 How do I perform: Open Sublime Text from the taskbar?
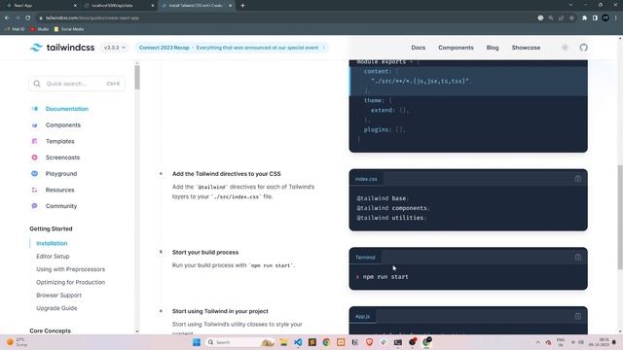(312, 342)
